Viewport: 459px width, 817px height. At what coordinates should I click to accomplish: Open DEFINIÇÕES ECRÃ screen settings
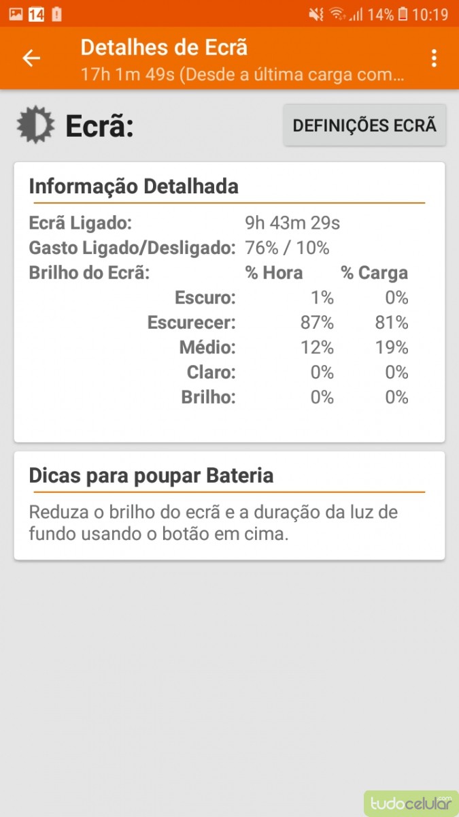pyautogui.click(x=364, y=125)
